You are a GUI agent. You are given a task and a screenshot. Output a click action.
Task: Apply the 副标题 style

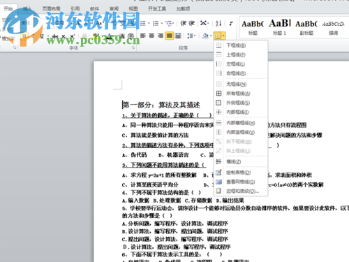pos(306,27)
